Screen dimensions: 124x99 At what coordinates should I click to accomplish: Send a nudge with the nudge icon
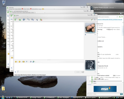(24, 62)
